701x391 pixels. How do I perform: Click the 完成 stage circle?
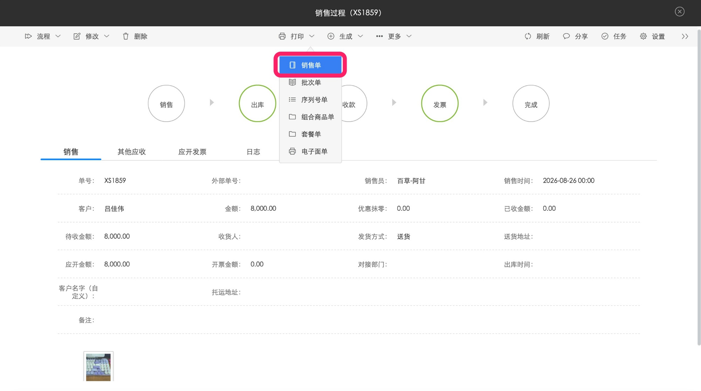tap(531, 103)
